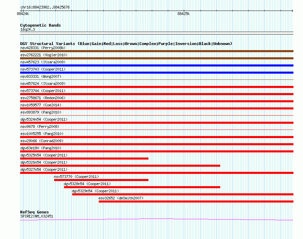
Task: Click the 16q24.3 band label
Action: (x=28, y=29)
